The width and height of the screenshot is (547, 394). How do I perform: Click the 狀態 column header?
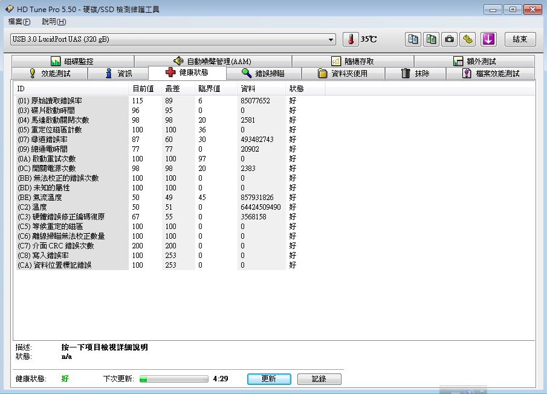305,89
